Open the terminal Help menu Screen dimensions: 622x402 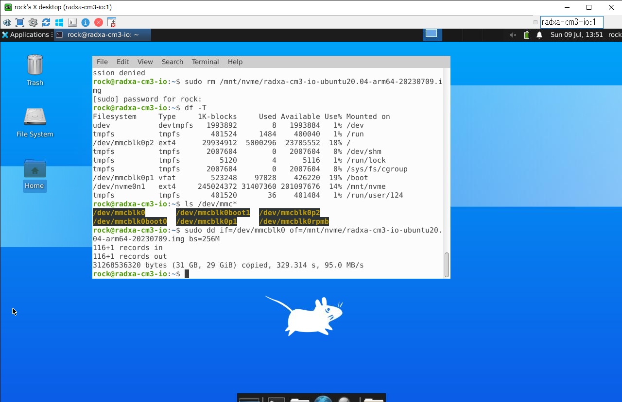(235, 62)
